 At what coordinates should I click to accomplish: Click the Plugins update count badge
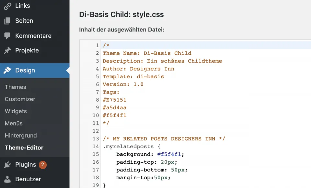pos(43,165)
